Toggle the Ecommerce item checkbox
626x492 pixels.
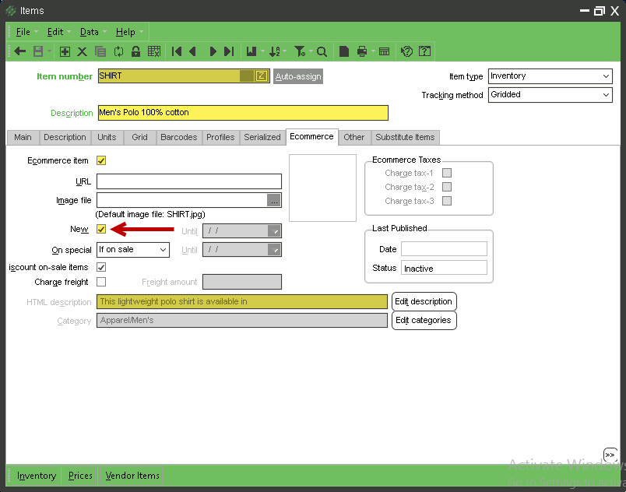[101, 160]
